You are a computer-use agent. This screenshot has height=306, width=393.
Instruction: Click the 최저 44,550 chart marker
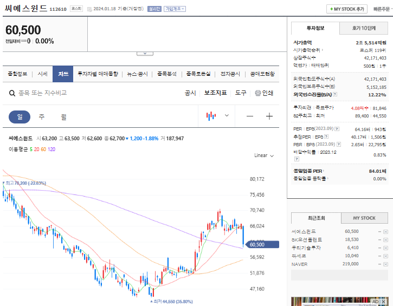(171, 302)
